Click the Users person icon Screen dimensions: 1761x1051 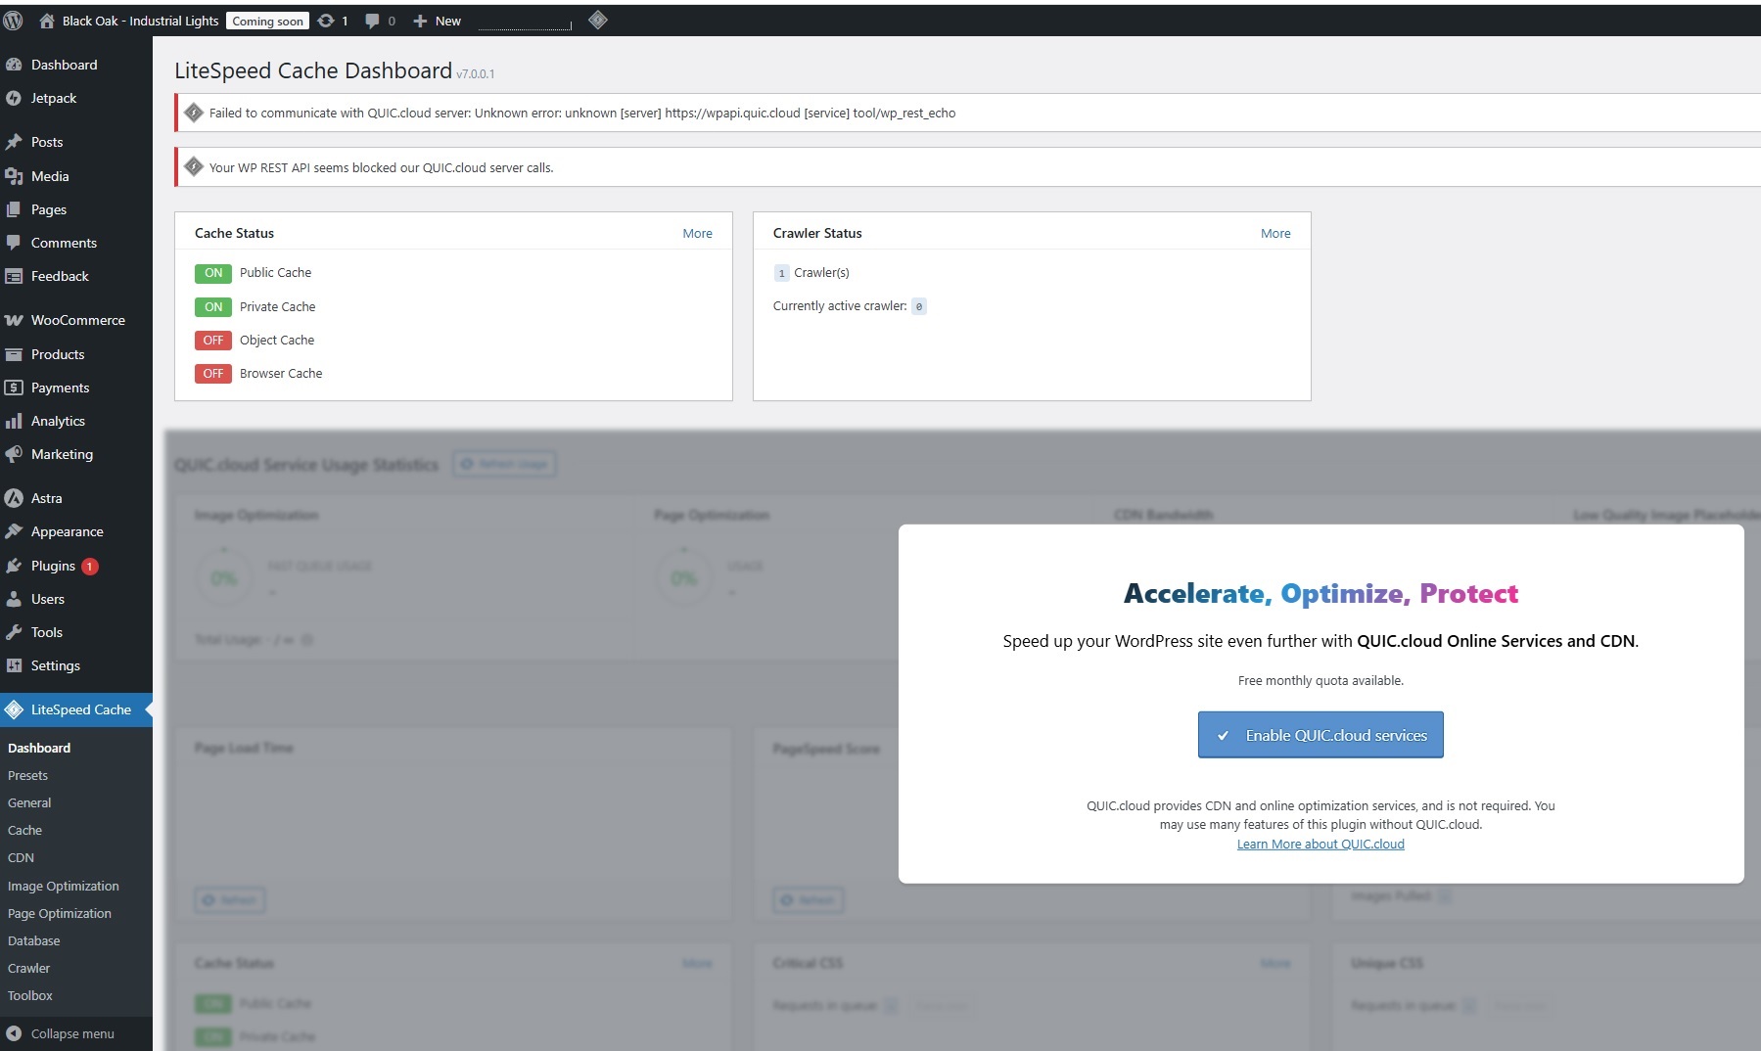pos(14,599)
